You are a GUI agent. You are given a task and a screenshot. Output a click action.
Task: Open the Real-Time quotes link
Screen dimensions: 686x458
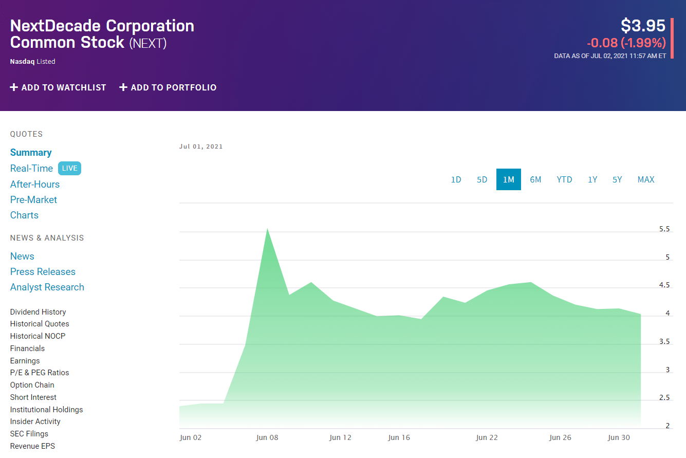click(x=31, y=169)
